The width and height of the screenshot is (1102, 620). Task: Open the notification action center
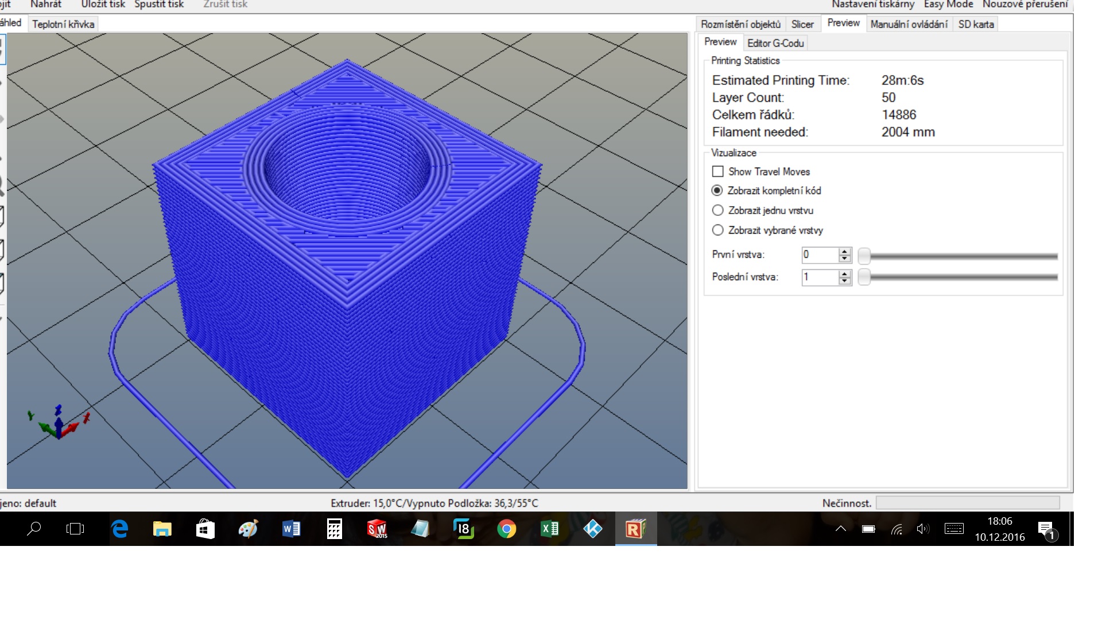tap(1046, 530)
